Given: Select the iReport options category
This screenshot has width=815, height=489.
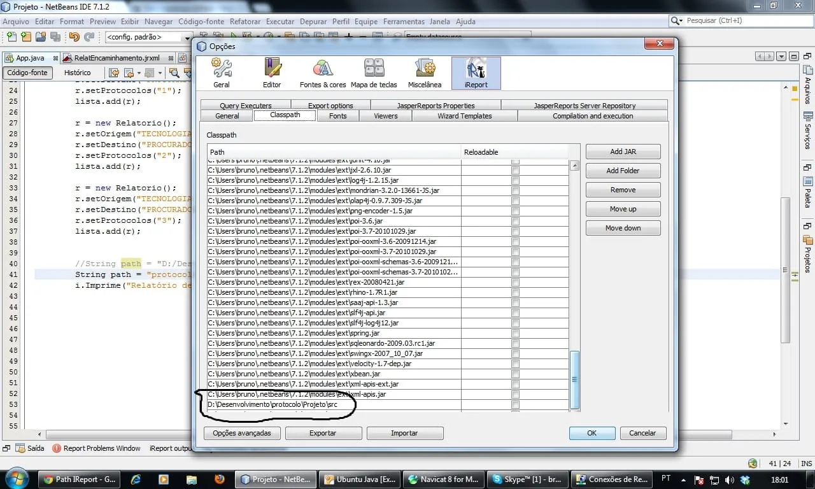Looking at the screenshot, I should pyautogui.click(x=476, y=73).
